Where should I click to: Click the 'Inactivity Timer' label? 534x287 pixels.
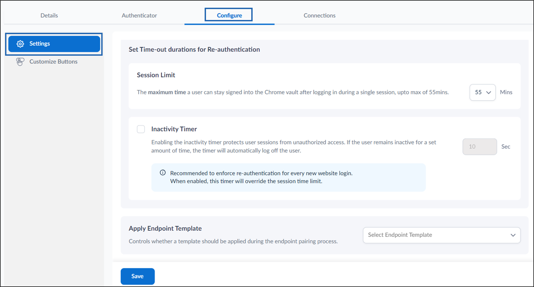tap(174, 129)
